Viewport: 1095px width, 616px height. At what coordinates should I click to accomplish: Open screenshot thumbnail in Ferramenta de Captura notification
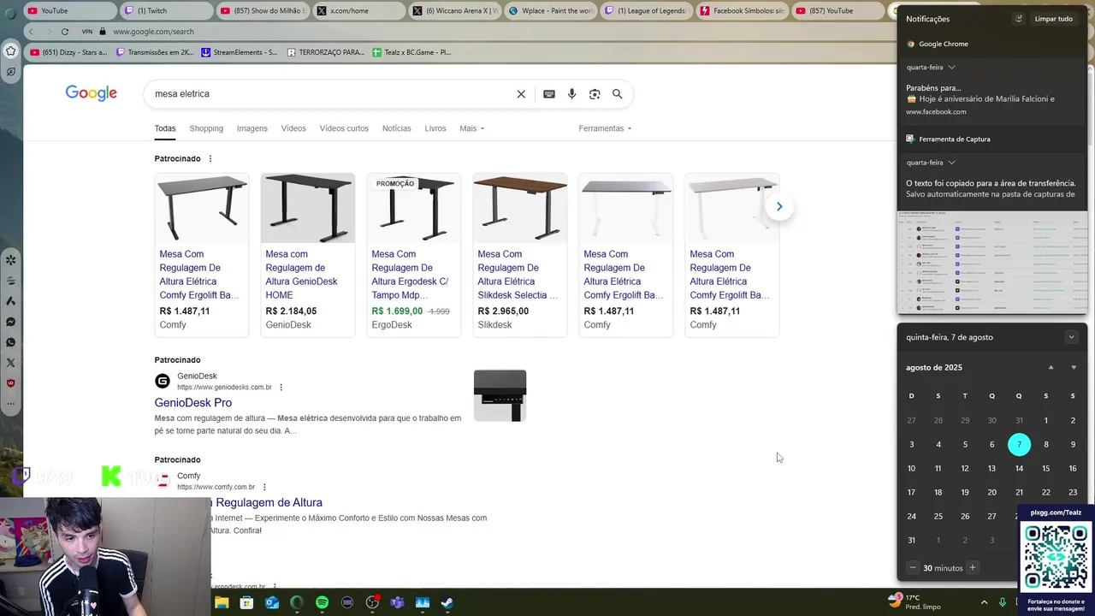(991, 263)
